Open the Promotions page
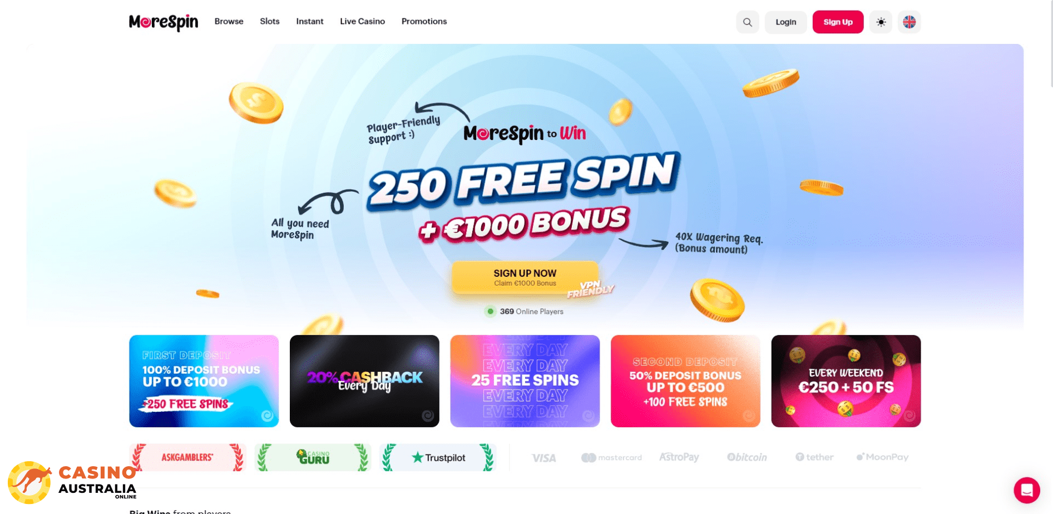1053x514 pixels. 424,21
